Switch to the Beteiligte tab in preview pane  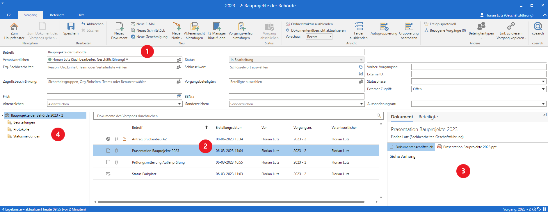pyautogui.click(x=428, y=117)
